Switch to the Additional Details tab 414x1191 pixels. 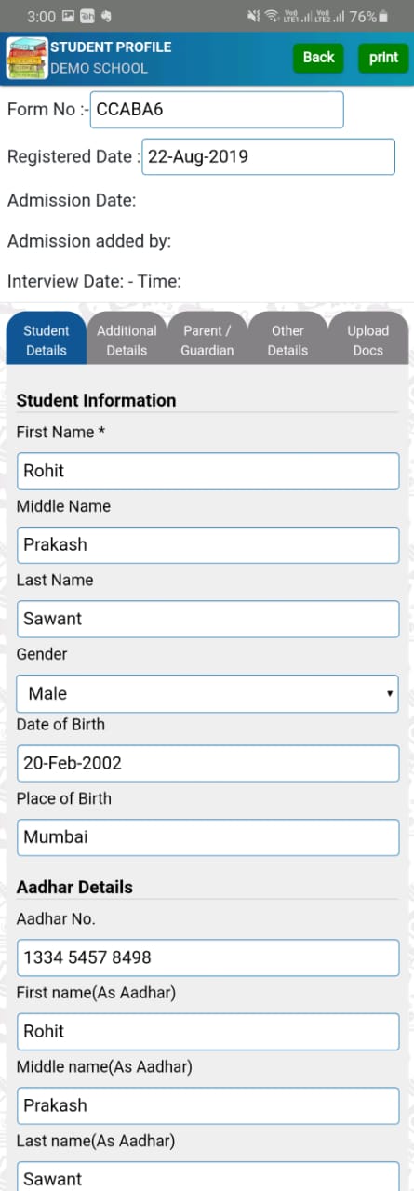point(127,341)
